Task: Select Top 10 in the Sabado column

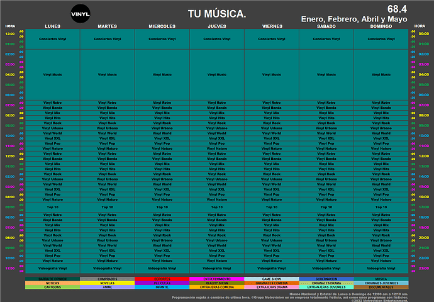Action: pos(326,207)
